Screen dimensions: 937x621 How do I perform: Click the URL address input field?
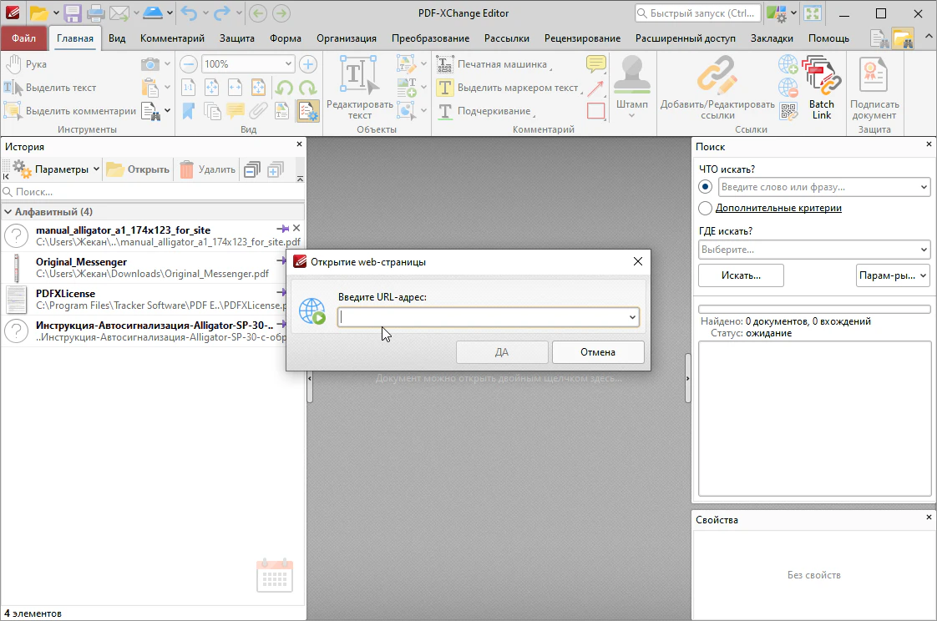pos(483,317)
